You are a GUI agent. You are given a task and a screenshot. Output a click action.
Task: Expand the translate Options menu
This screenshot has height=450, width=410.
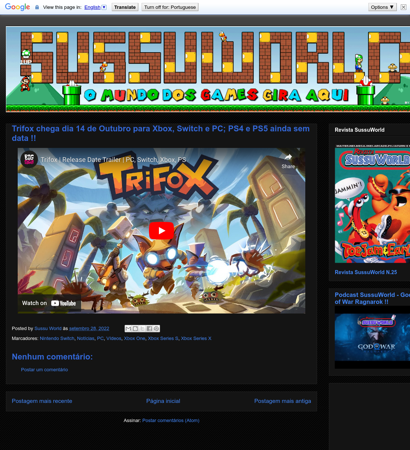(382, 7)
